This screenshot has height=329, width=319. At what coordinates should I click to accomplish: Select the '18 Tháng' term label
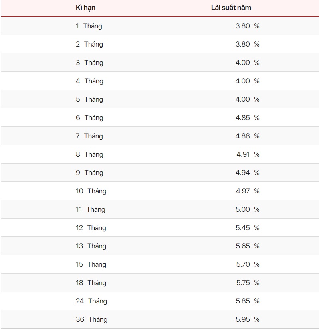pyautogui.click(x=91, y=283)
